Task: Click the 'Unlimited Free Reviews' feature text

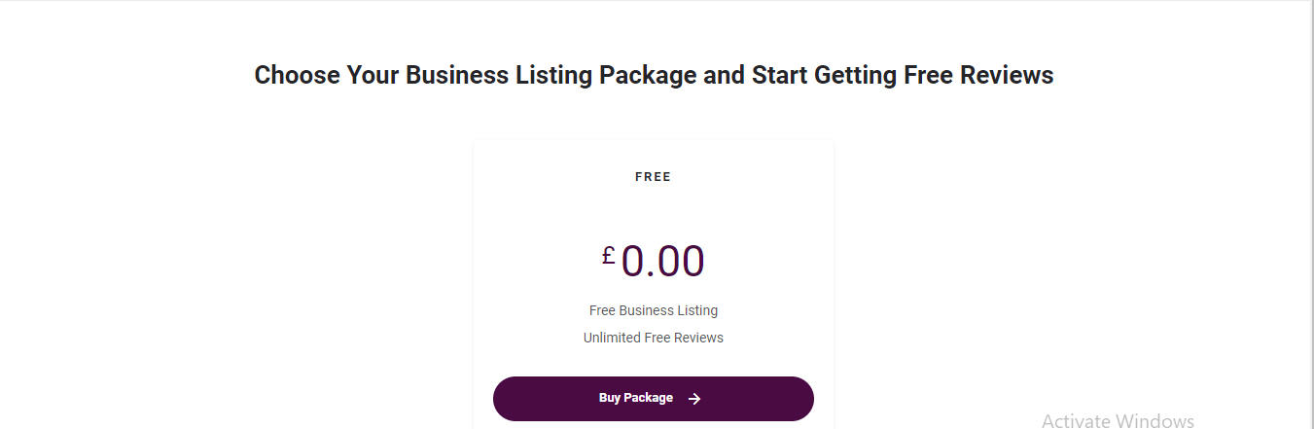Action: [653, 338]
